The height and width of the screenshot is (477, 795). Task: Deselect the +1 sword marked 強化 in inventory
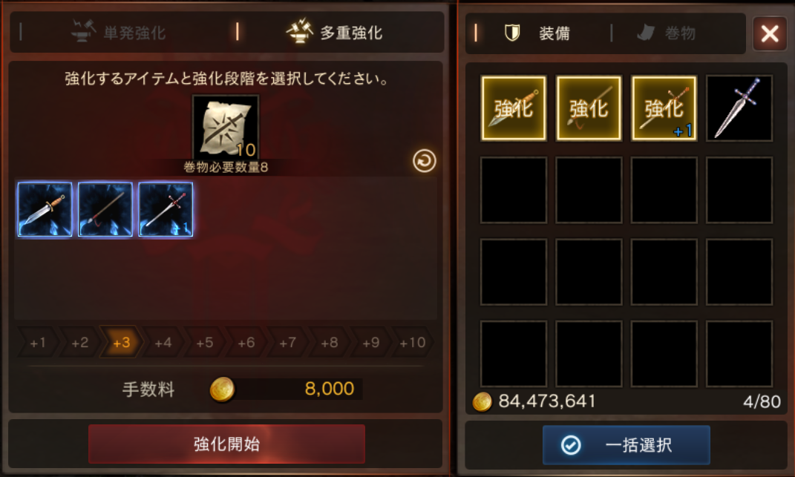point(664,108)
